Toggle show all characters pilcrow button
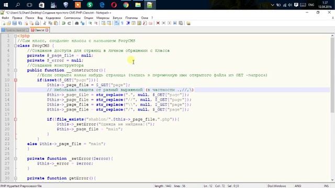335x188 pixels. [122, 23]
